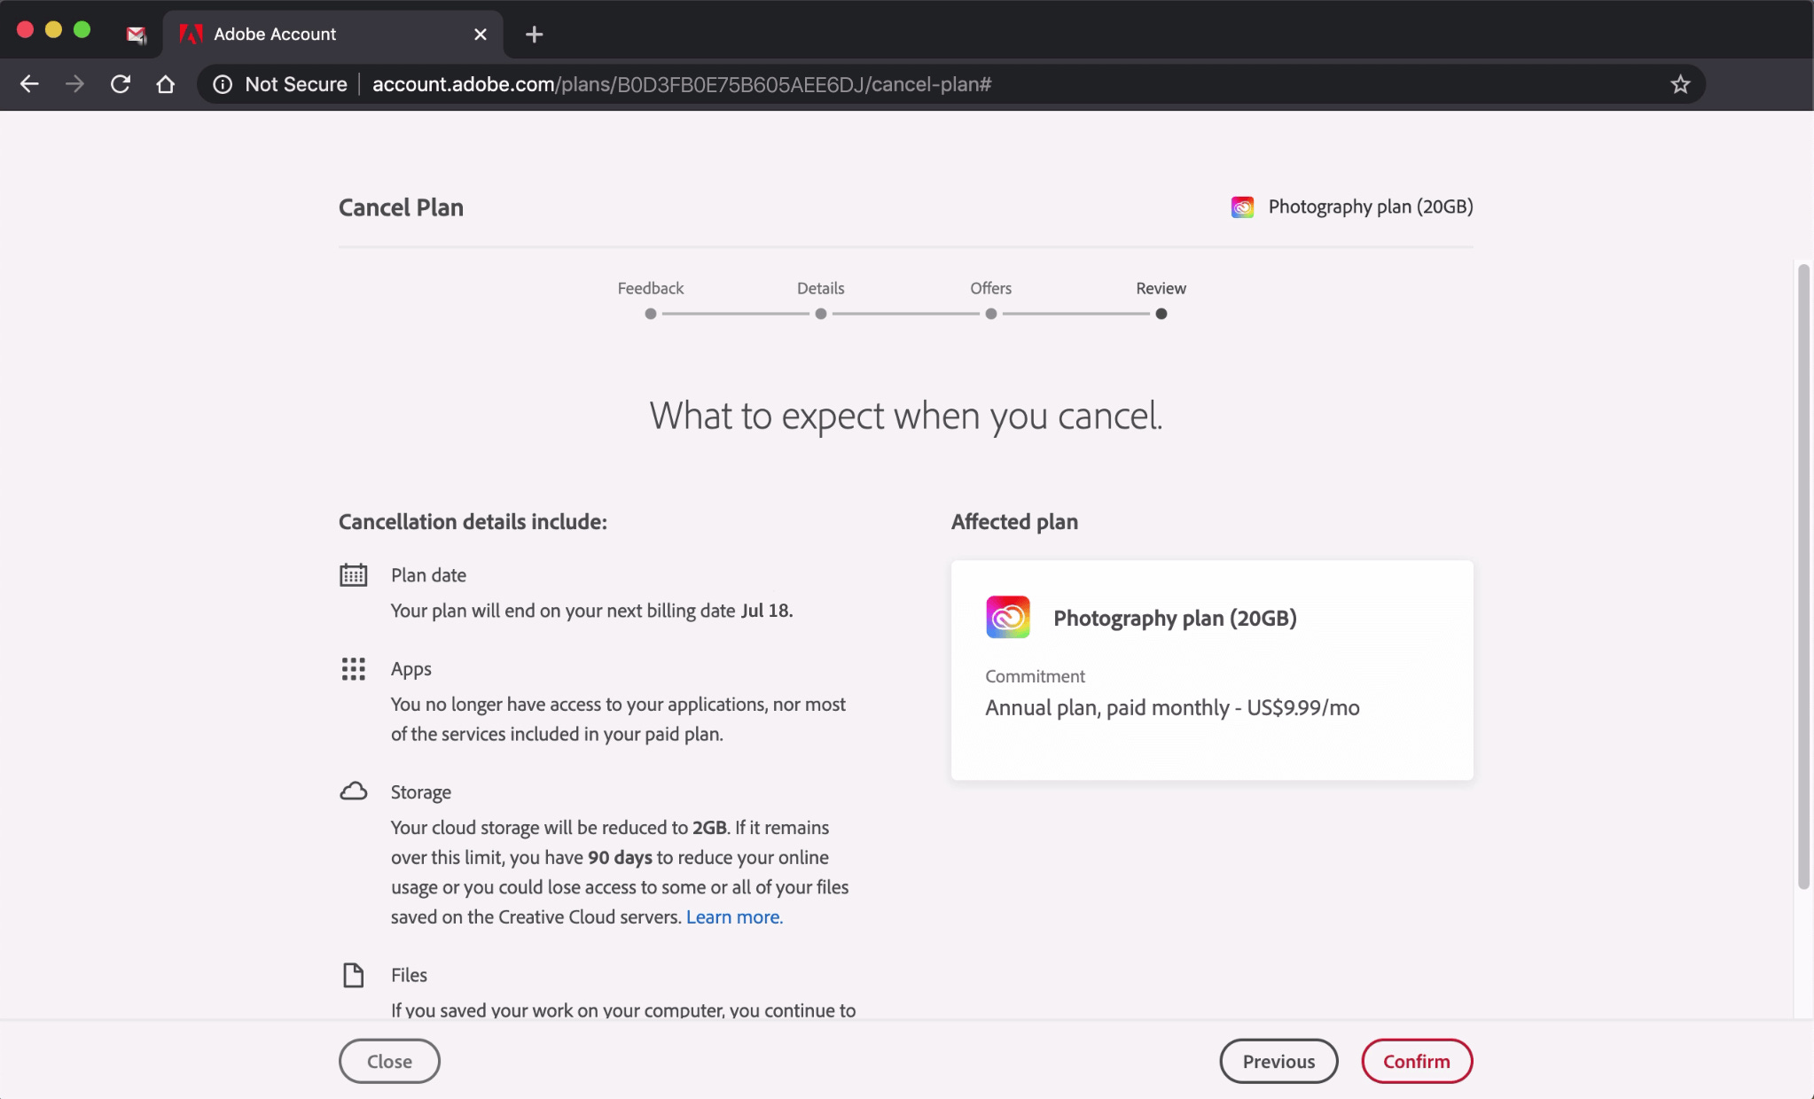
Task: Close the Adobe Account tab
Action: pos(480,35)
